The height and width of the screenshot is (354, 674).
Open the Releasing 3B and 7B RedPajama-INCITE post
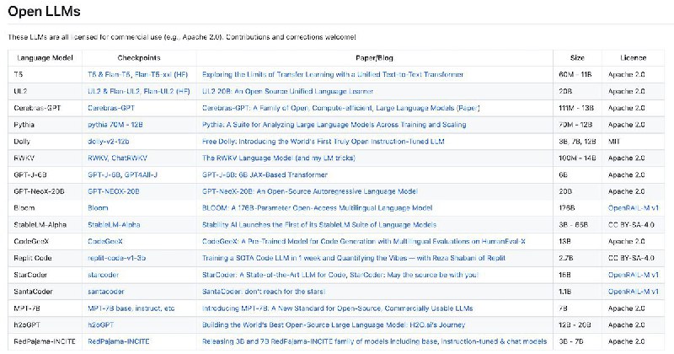374,341
